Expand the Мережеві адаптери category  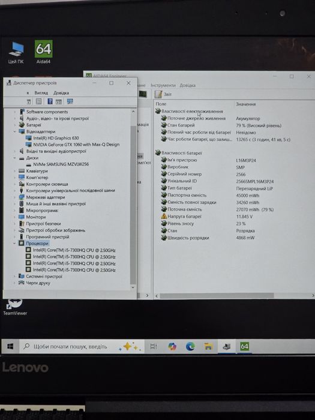coord(15,197)
